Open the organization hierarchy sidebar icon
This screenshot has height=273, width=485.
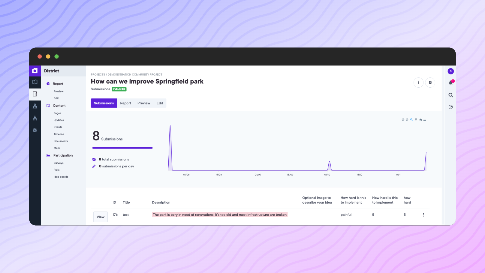[x=35, y=118]
